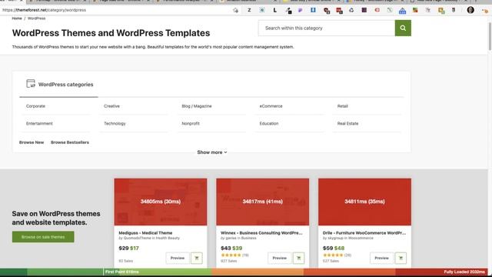
Task: Open the Entertainment category
Action: [x=39, y=123]
